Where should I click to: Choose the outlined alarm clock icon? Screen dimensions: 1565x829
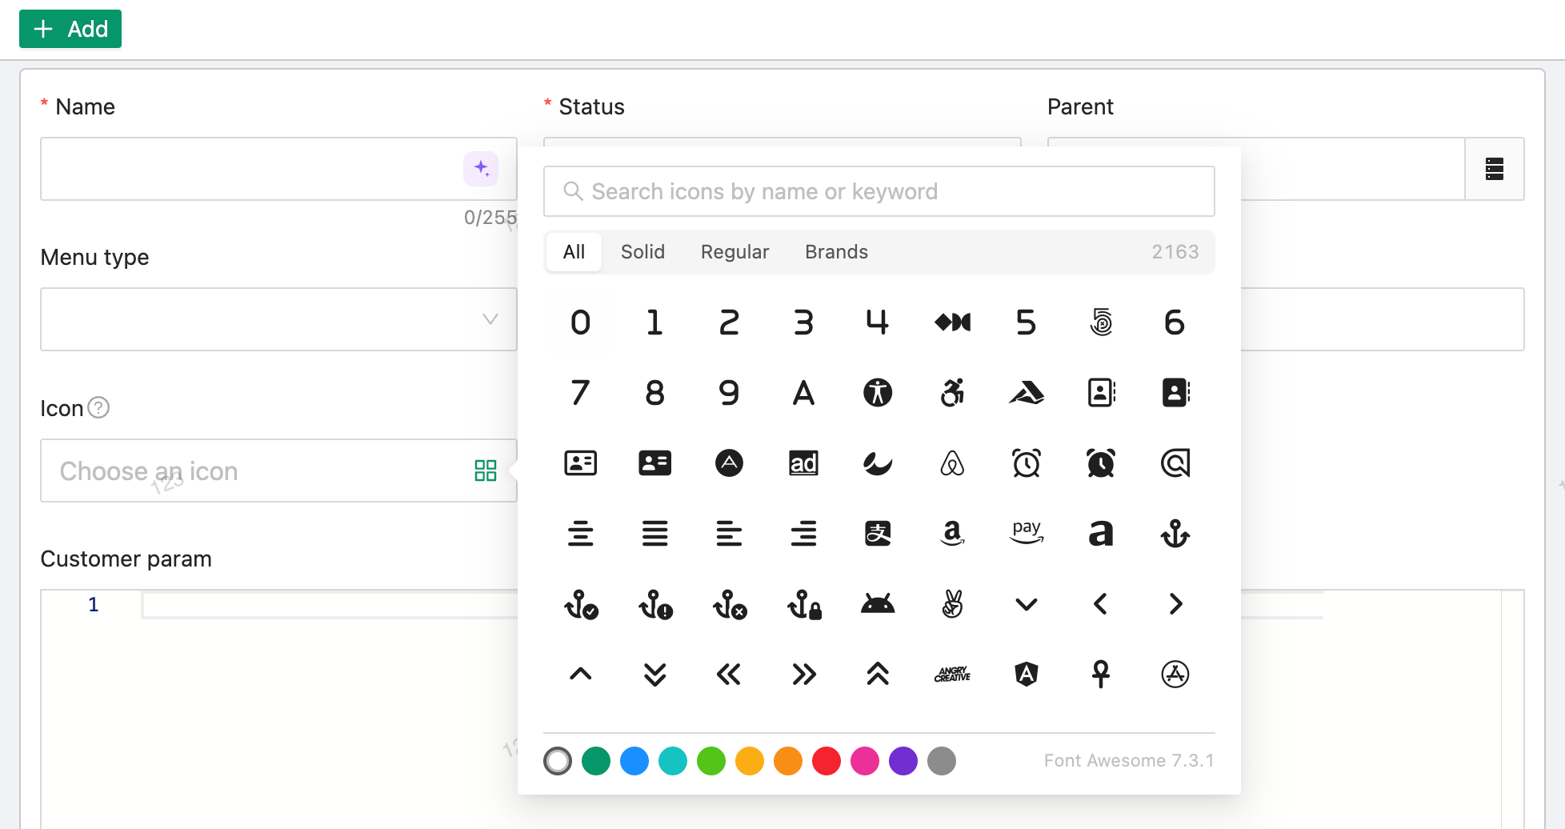click(x=1027, y=463)
